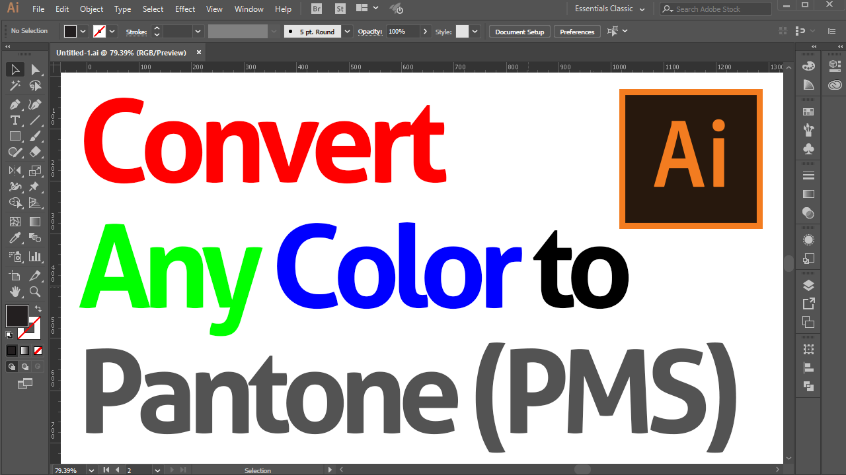
Task: Activate the Hand tool
Action: point(15,292)
